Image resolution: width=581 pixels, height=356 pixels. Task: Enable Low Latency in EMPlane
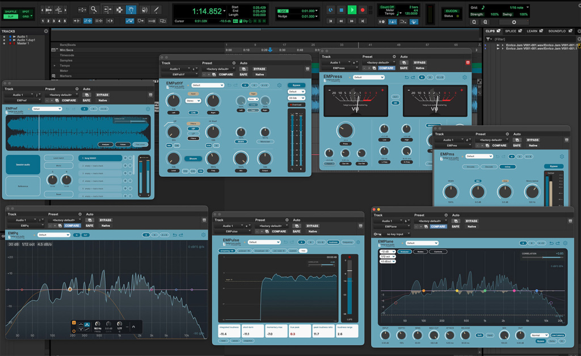(x=558, y=335)
